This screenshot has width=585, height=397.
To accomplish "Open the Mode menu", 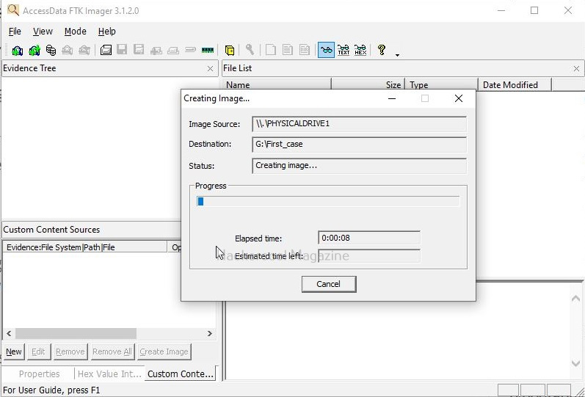I will click(75, 32).
